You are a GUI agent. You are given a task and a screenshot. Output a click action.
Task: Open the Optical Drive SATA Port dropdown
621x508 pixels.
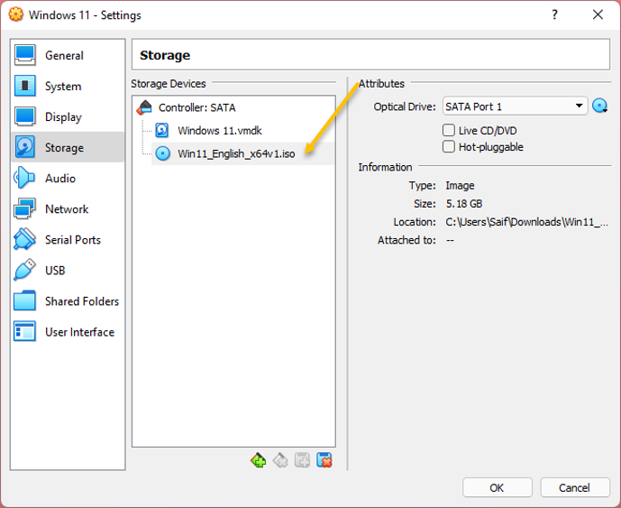(x=515, y=106)
